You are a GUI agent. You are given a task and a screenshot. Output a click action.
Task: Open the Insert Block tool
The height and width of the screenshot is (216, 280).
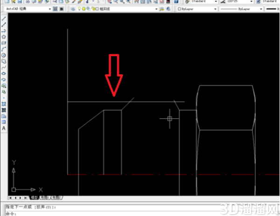pyautogui.click(x=4, y=86)
